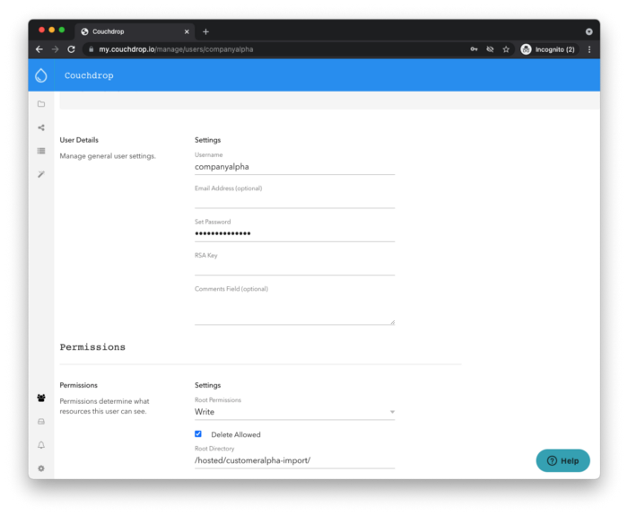Open the Help chat button
The height and width of the screenshot is (516, 628).
click(x=563, y=460)
